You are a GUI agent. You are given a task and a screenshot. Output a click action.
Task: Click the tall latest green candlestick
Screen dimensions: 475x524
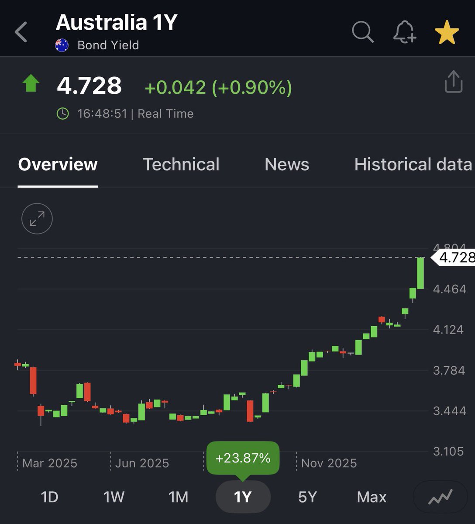[x=420, y=273]
